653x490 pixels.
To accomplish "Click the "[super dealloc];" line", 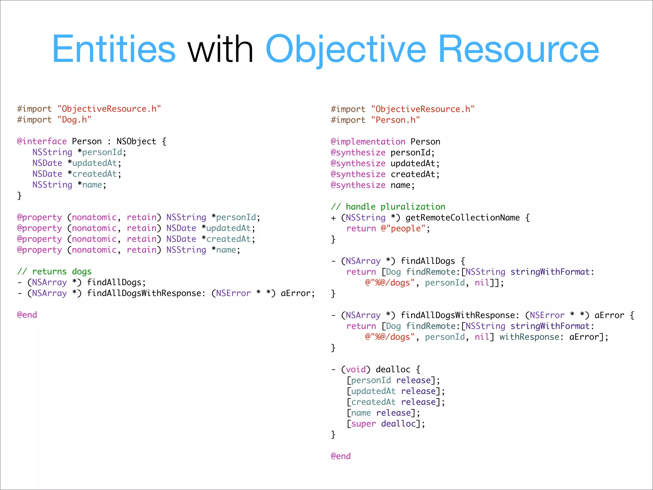I will [x=386, y=424].
